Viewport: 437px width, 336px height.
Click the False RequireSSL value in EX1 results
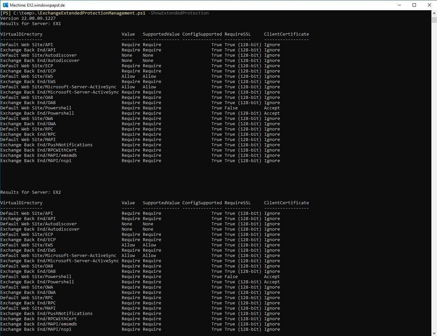(x=231, y=108)
